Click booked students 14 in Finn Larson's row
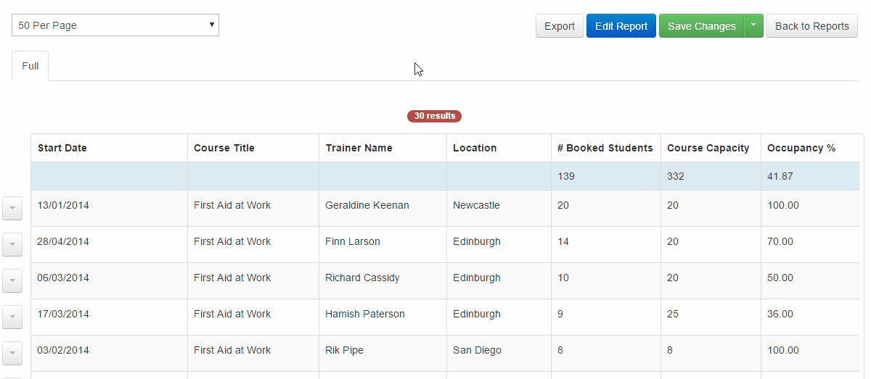The height and width of the screenshot is (379, 871). pos(563,241)
